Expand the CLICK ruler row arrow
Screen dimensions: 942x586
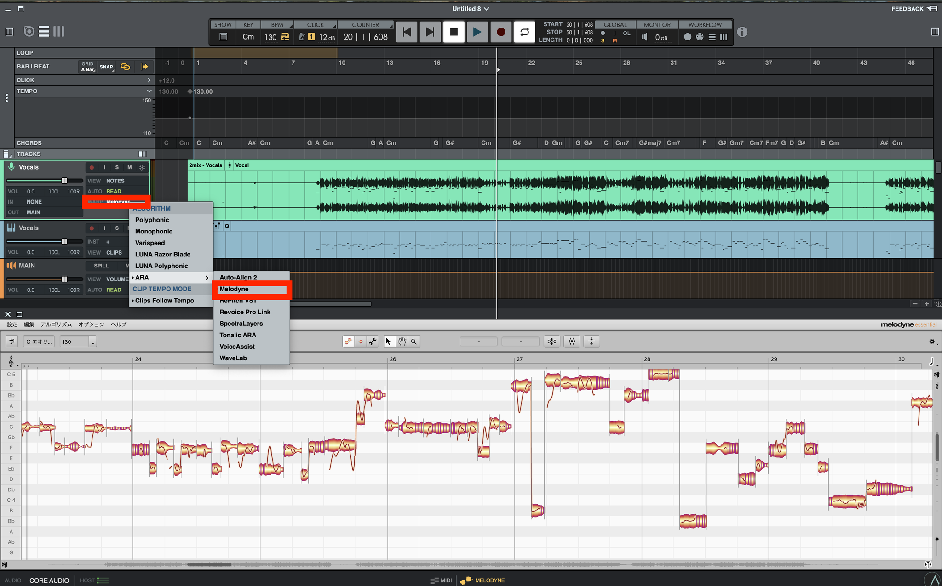pos(149,80)
